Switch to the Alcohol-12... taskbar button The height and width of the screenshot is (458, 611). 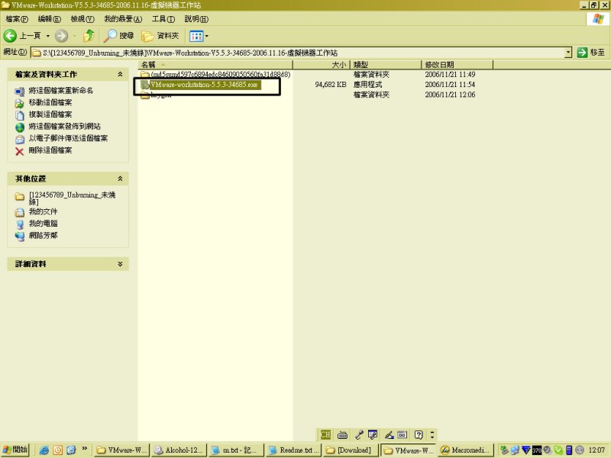click(178, 450)
